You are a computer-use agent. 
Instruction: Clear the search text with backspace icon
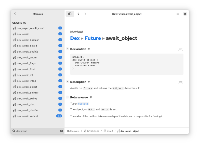tap(61, 131)
